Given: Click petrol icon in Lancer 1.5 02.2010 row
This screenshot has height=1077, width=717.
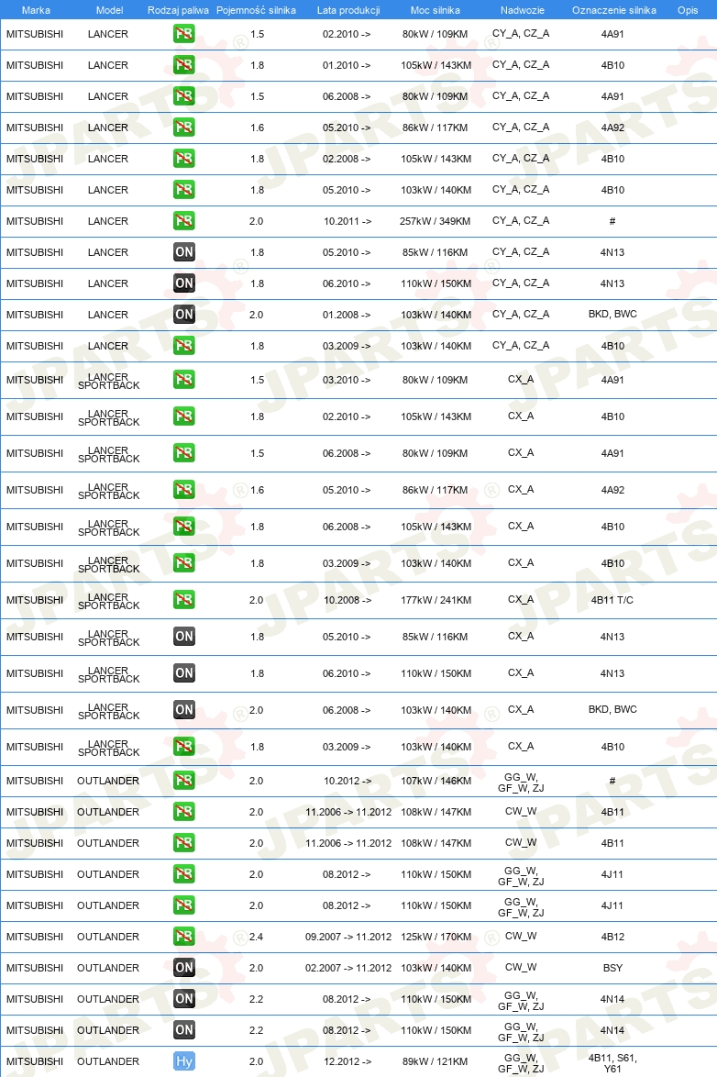Looking at the screenshot, I should pos(183,34).
